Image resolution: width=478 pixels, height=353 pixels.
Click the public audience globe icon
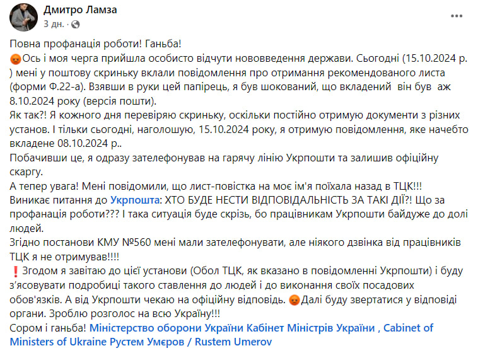(76, 25)
